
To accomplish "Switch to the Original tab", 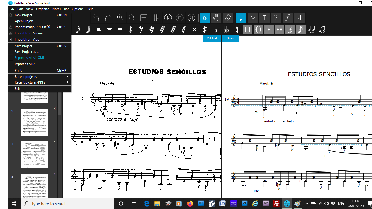I will tap(212, 38).
